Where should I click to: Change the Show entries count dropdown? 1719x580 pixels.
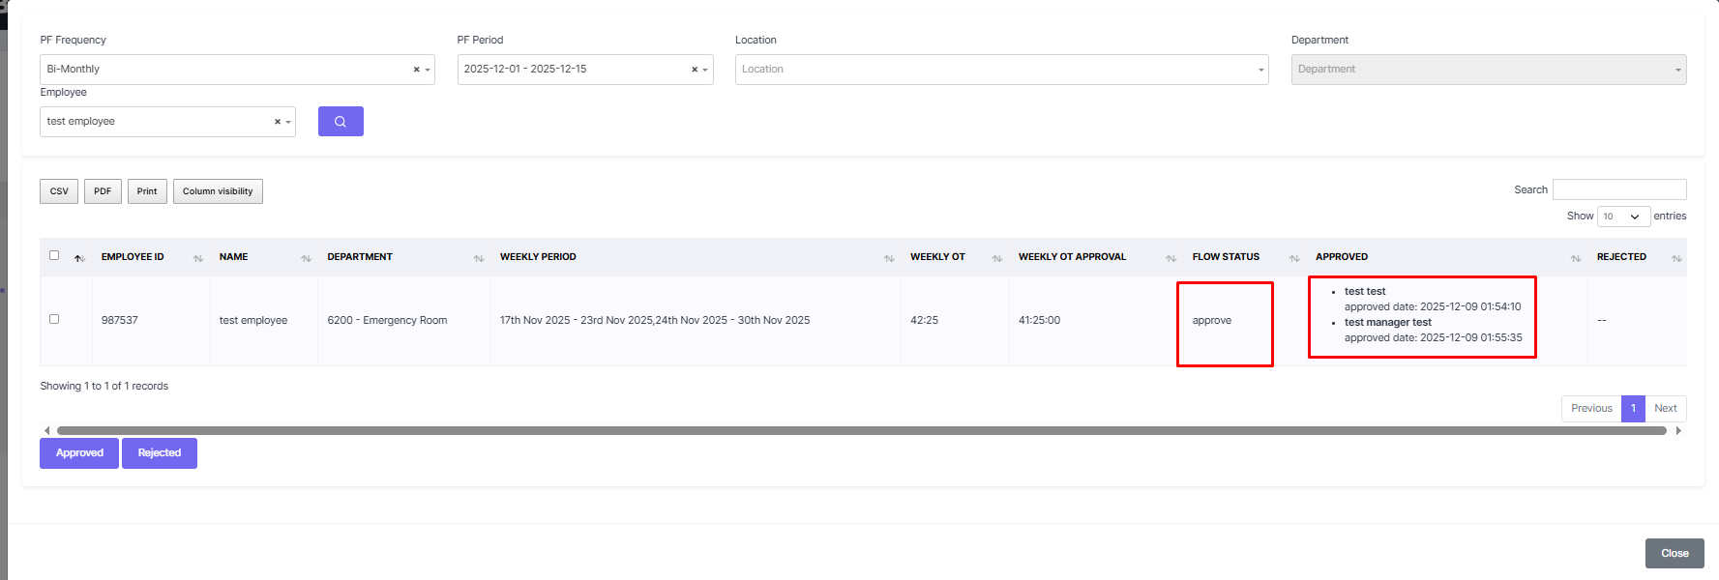click(1622, 217)
